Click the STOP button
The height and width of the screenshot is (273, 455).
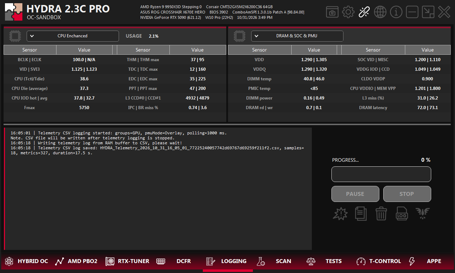(x=407, y=194)
